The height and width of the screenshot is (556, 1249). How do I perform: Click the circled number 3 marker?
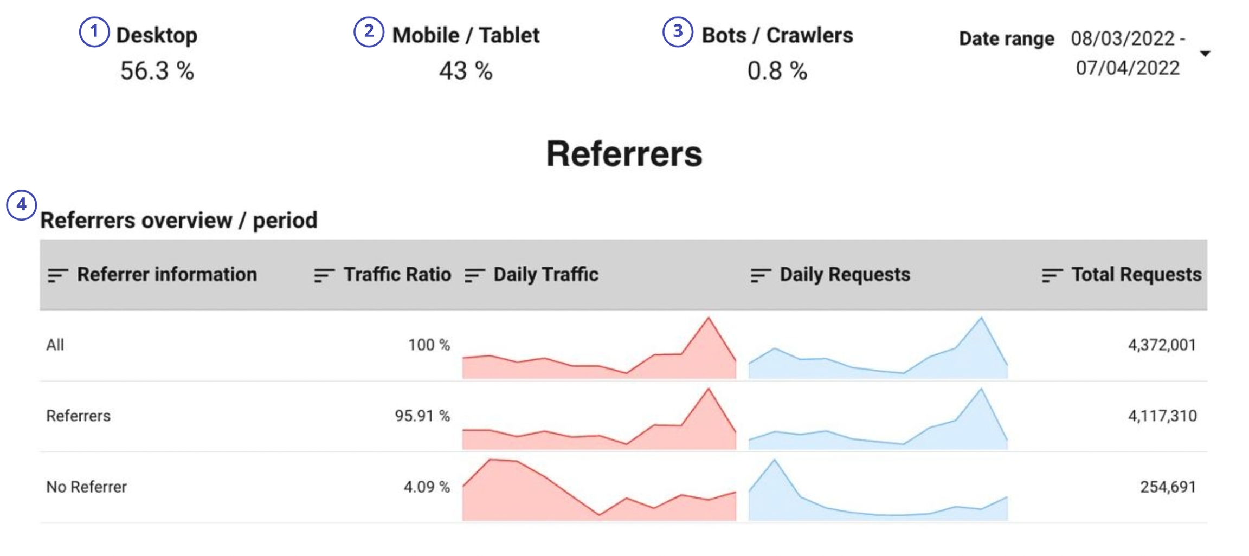677,32
